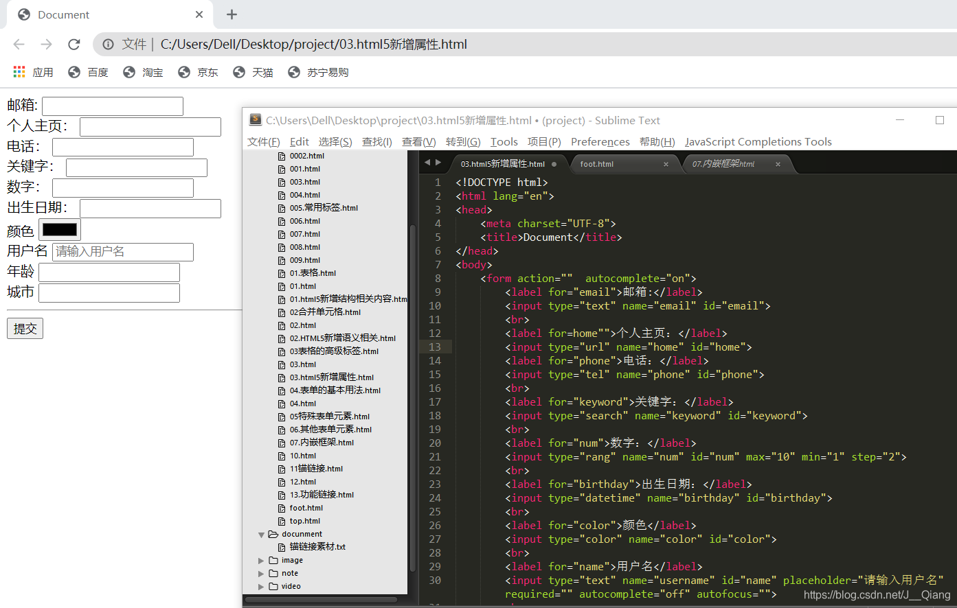Open 02合并单元格.html in the sidebar

tap(325, 312)
